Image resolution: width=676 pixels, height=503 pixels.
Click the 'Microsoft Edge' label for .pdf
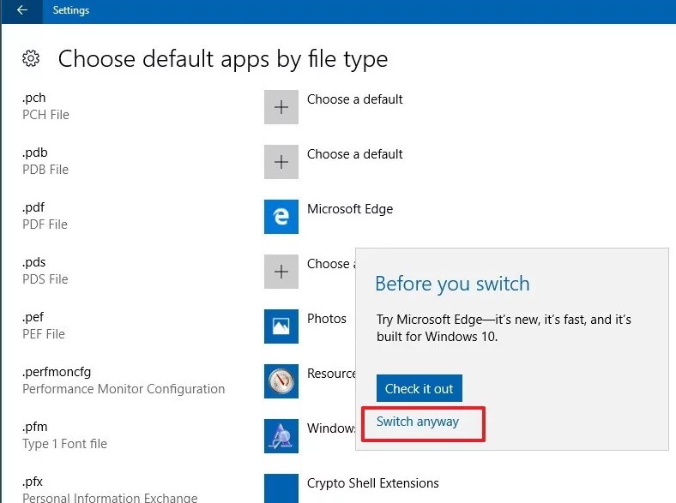pos(350,209)
